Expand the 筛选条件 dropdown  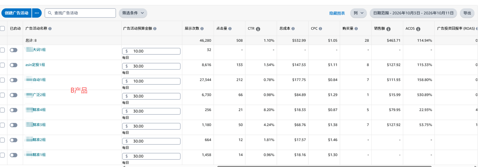click(x=133, y=13)
